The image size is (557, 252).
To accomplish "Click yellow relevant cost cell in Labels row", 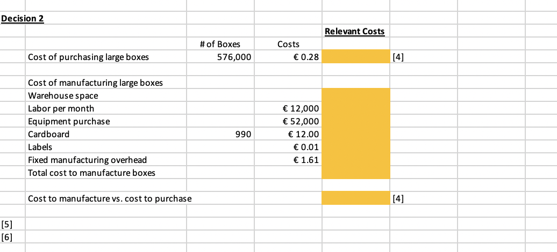I will (x=355, y=147).
